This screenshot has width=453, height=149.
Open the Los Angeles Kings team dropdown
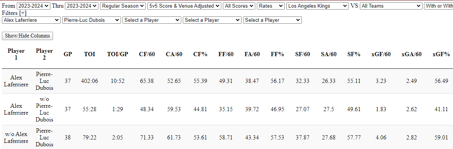coord(317,6)
